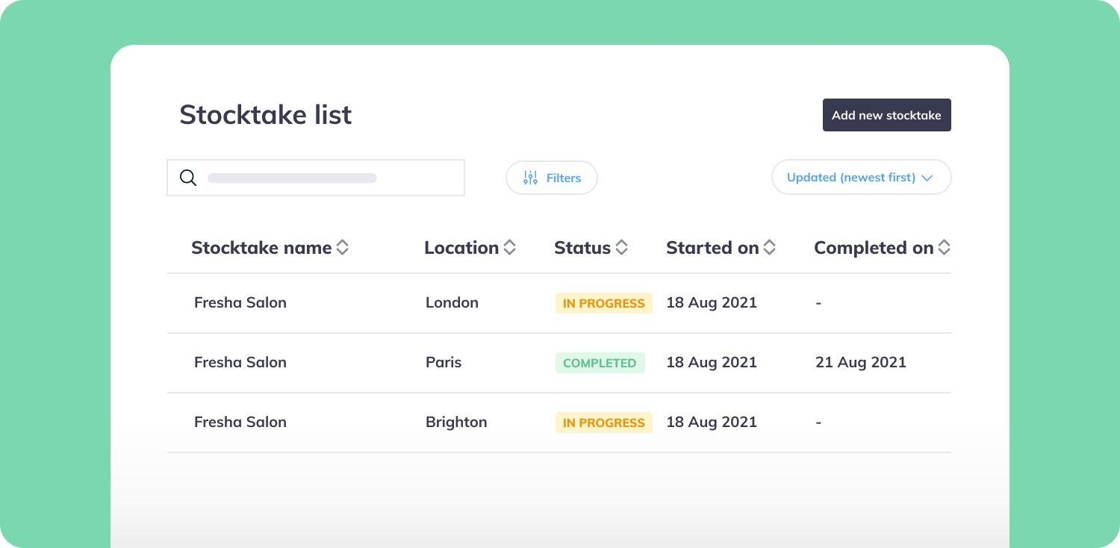Click the magnifier search icon

click(x=188, y=178)
